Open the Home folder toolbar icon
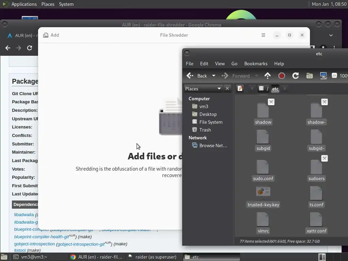Image resolution: width=348 pixels, height=261 pixels. coord(309,76)
